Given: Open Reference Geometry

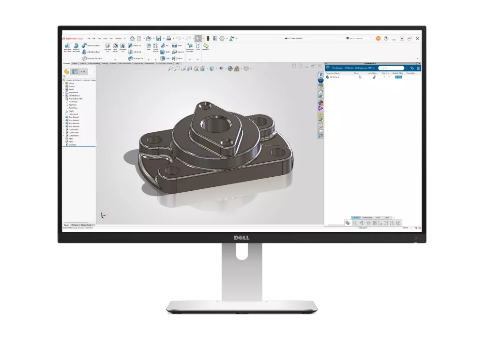Looking at the screenshot, I should pyautogui.click(x=190, y=47).
